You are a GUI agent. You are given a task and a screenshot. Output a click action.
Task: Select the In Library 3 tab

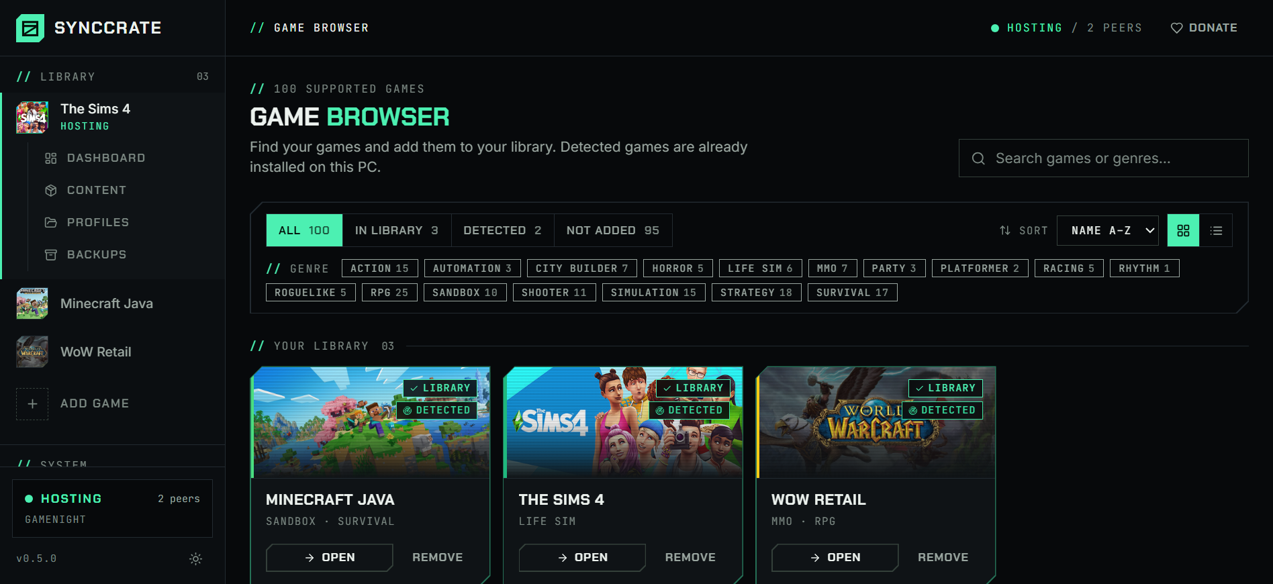pyautogui.click(x=397, y=230)
